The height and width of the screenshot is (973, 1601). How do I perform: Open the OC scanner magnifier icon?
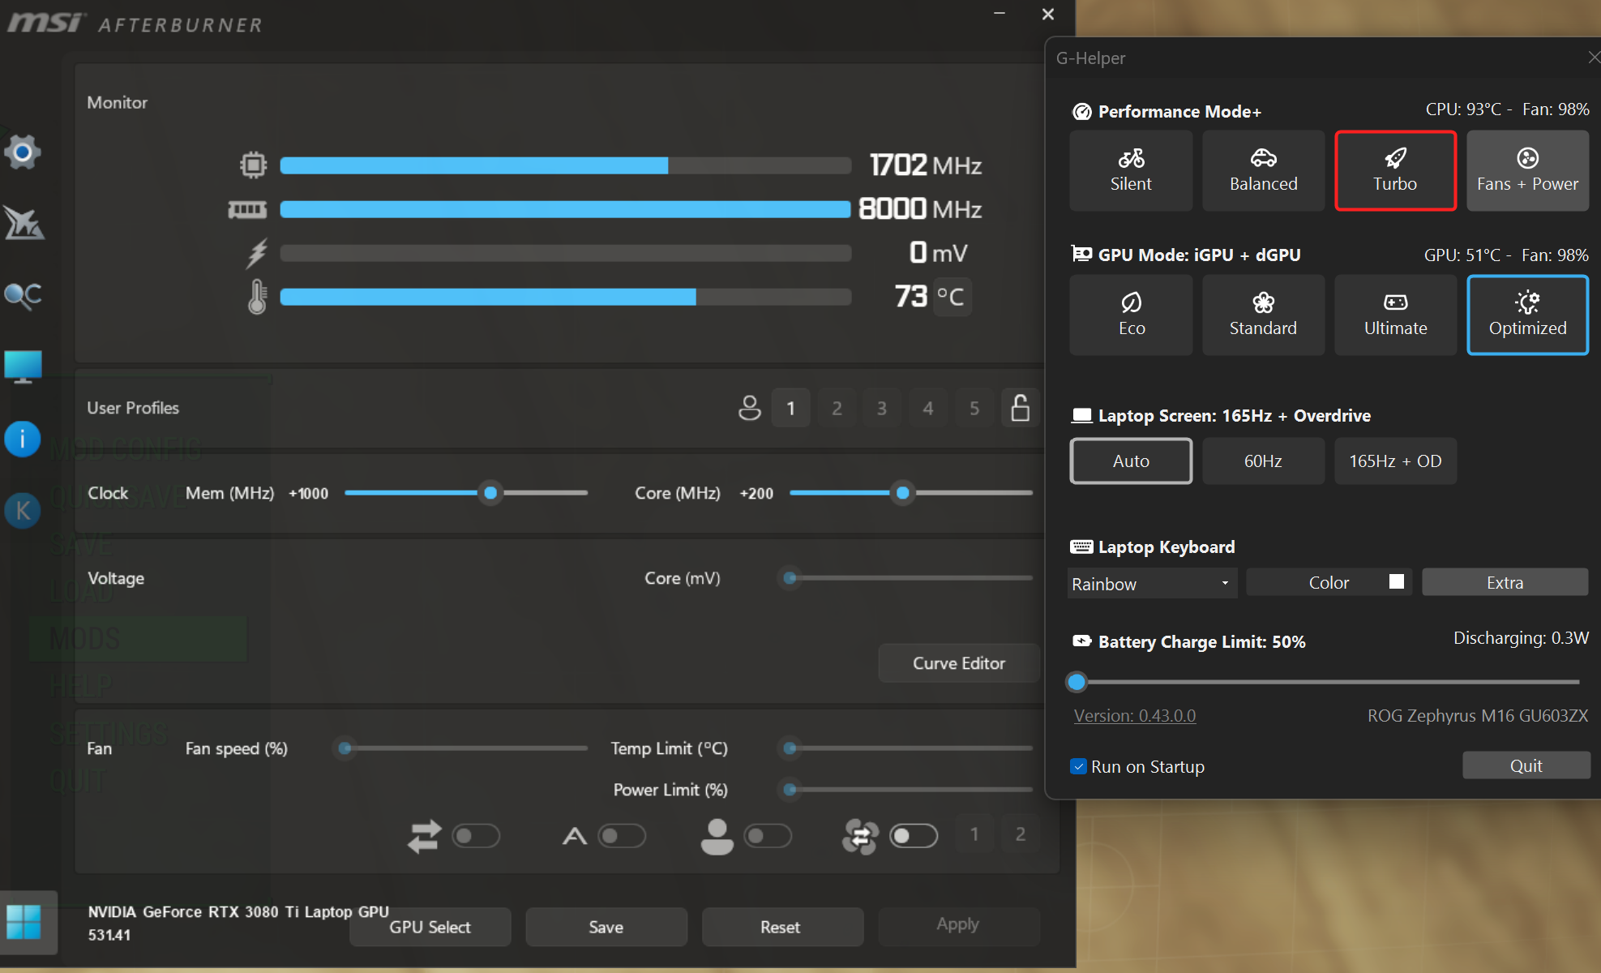coord(24,295)
